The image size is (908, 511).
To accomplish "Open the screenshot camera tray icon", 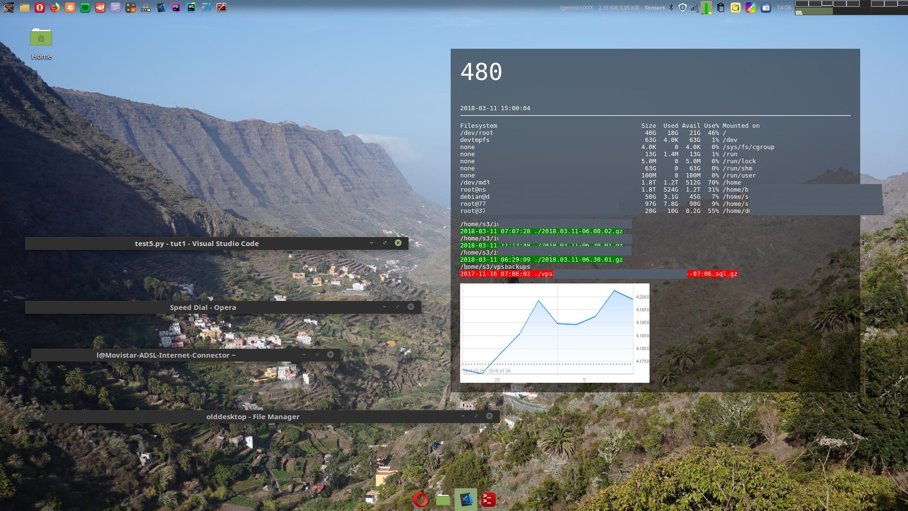I will pos(766,8).
